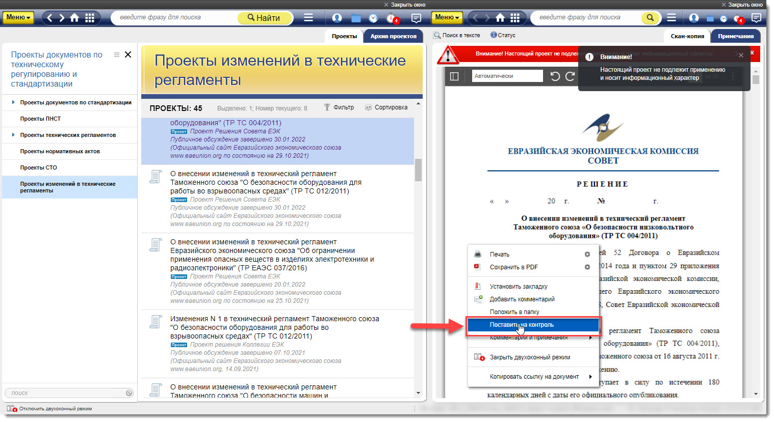Click the yellow Найти search button

click(265, 18)
